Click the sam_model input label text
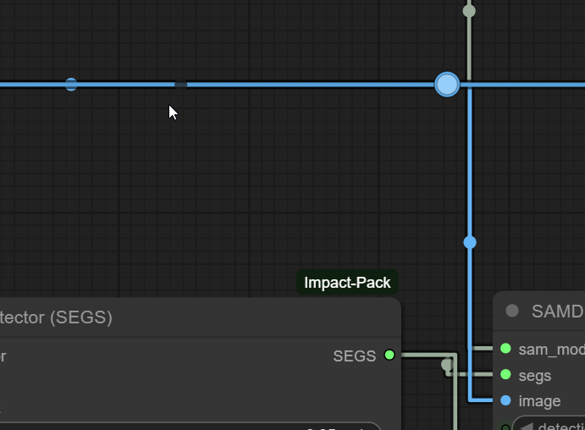585x430 pixels. point(551,349)
